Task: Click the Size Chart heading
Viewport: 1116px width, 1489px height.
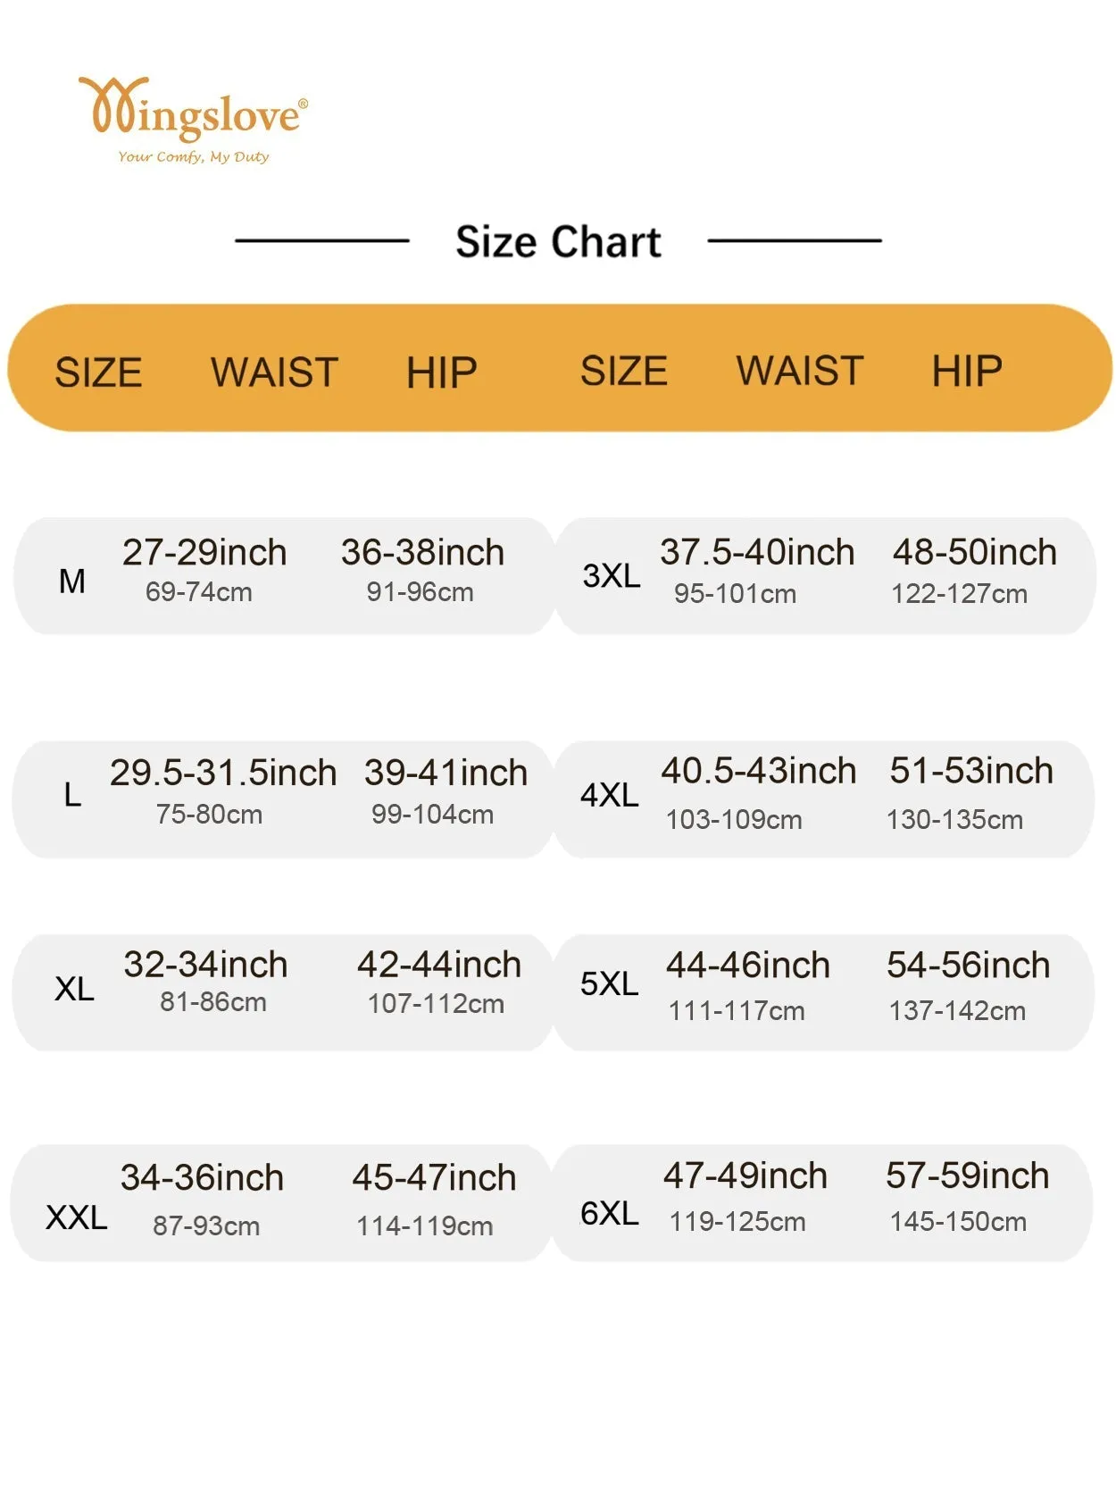Action: (558, 242)
